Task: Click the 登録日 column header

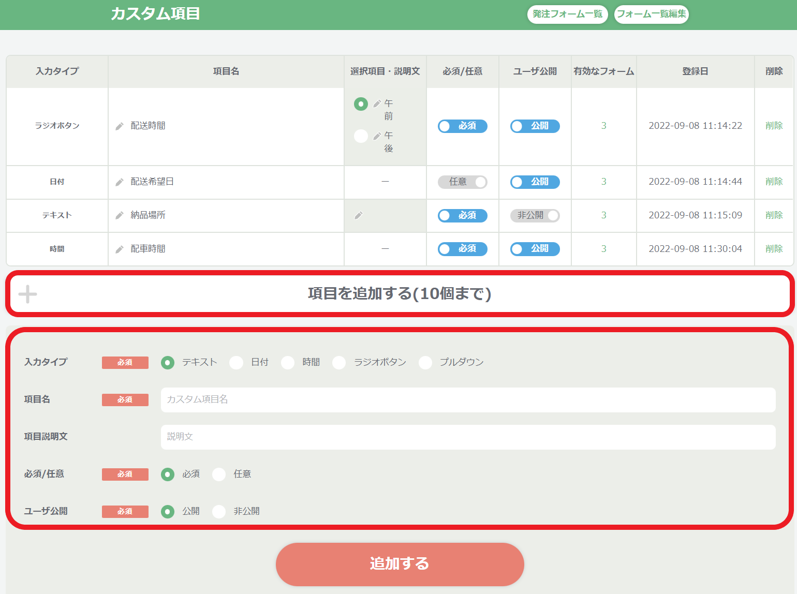Action: coord(695,71)
